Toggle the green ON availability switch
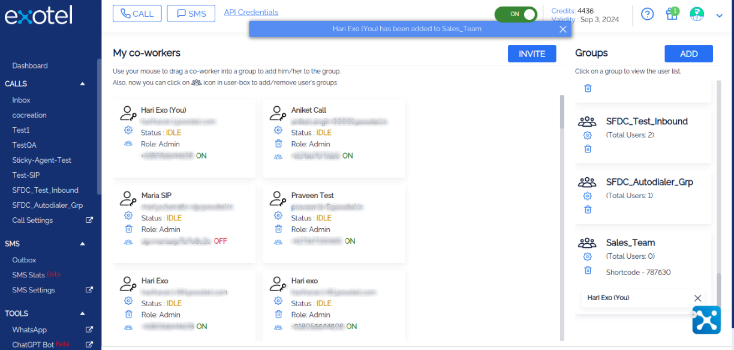The image size is (734, 350). pos(515,14)
